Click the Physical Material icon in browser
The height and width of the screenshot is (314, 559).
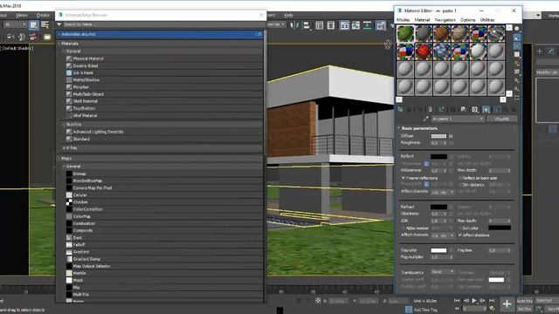pyautogui.click(x=69, y=58)
